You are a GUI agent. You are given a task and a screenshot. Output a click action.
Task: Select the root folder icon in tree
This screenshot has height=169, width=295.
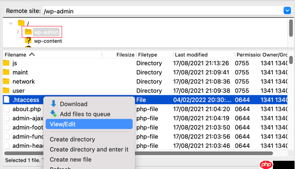(x=21, y=23)
